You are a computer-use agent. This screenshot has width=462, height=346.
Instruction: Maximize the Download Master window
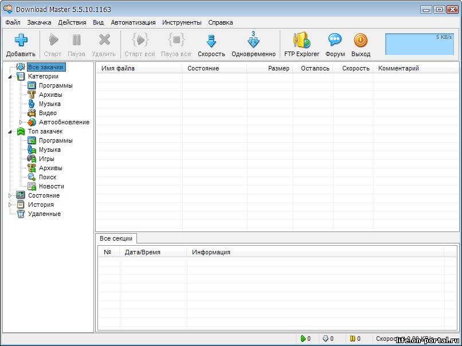click(x=439, y=9)
